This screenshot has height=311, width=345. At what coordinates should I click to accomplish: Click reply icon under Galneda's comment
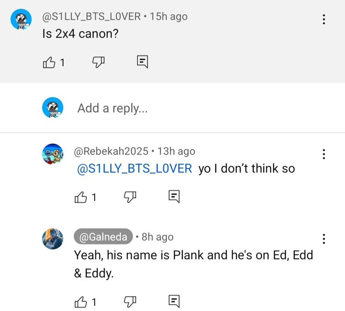[x=174, y=301]
